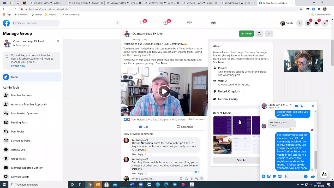334x188 pixels.
Task: Open chat name dropdown chevron
Action: 291,105
